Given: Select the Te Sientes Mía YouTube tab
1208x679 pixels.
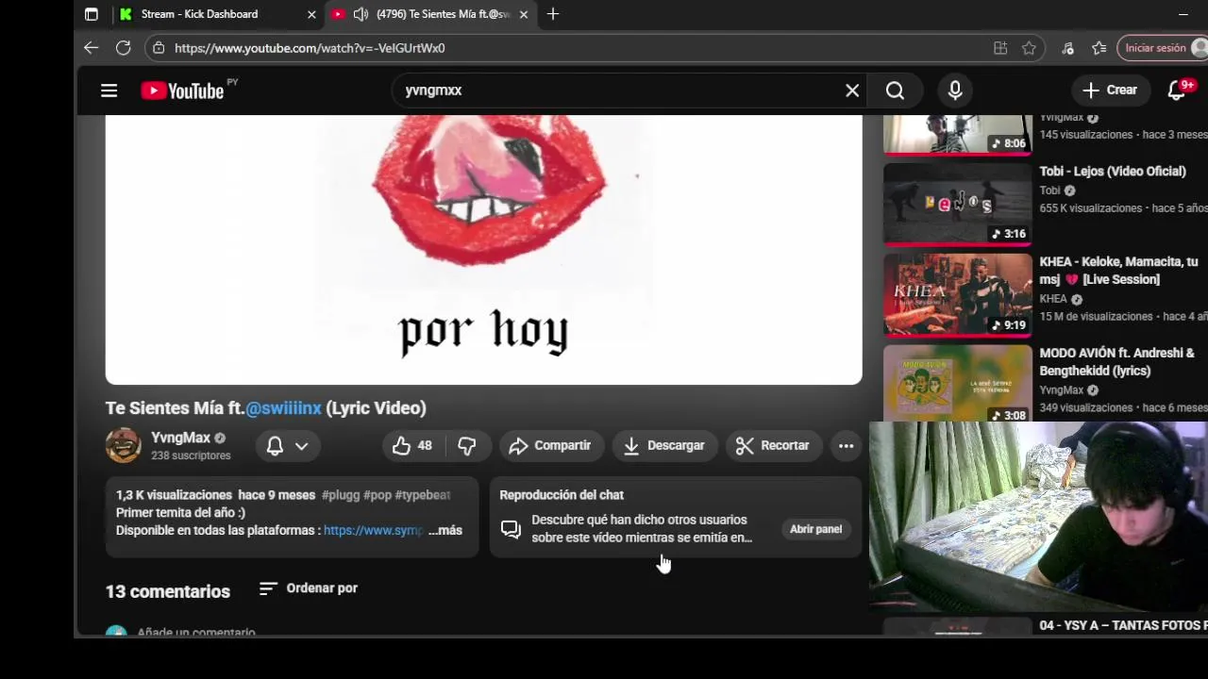Looking at the screenshot, I should [430, 14].
